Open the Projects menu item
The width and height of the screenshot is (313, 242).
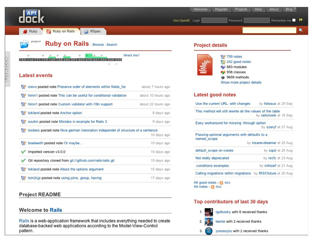click(241, 9)
